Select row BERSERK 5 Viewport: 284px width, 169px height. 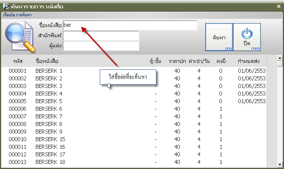click(134, 101)
